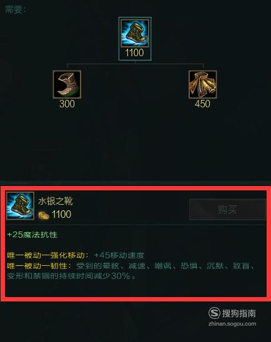Open the zhinan.sogou.com link

point(232,324)
